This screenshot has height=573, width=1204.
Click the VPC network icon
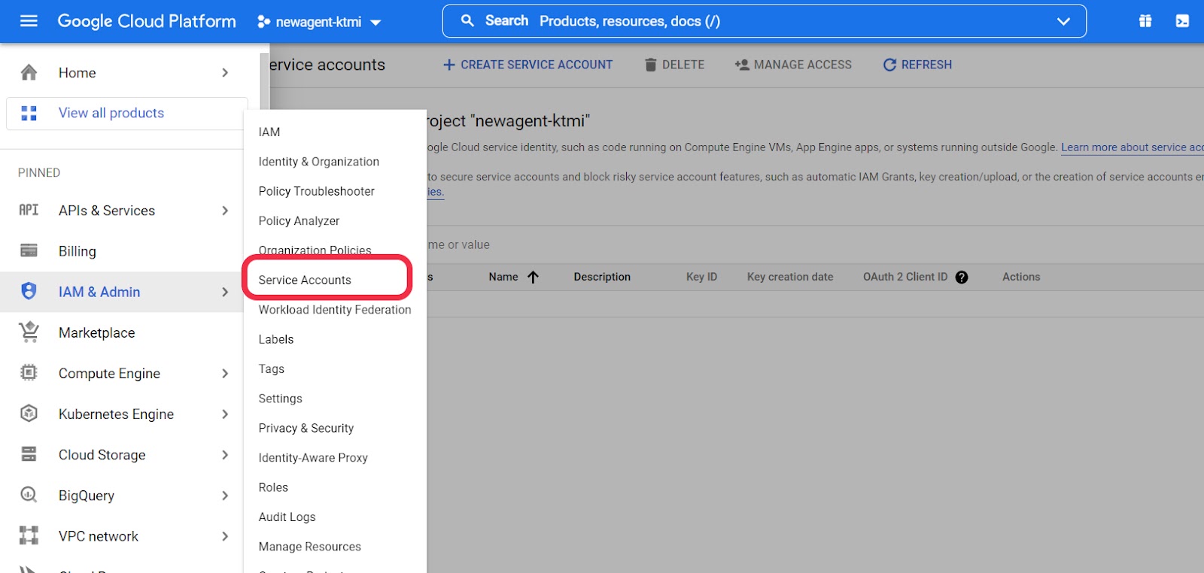point(29,535)
